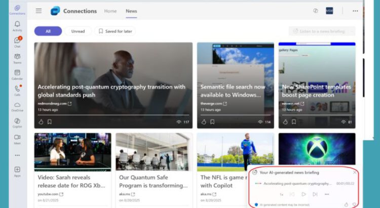Viewport: 380px width, 208px height.
Task: Open New SharePoint templates boost page creation
Action: (x=317, y=91)
